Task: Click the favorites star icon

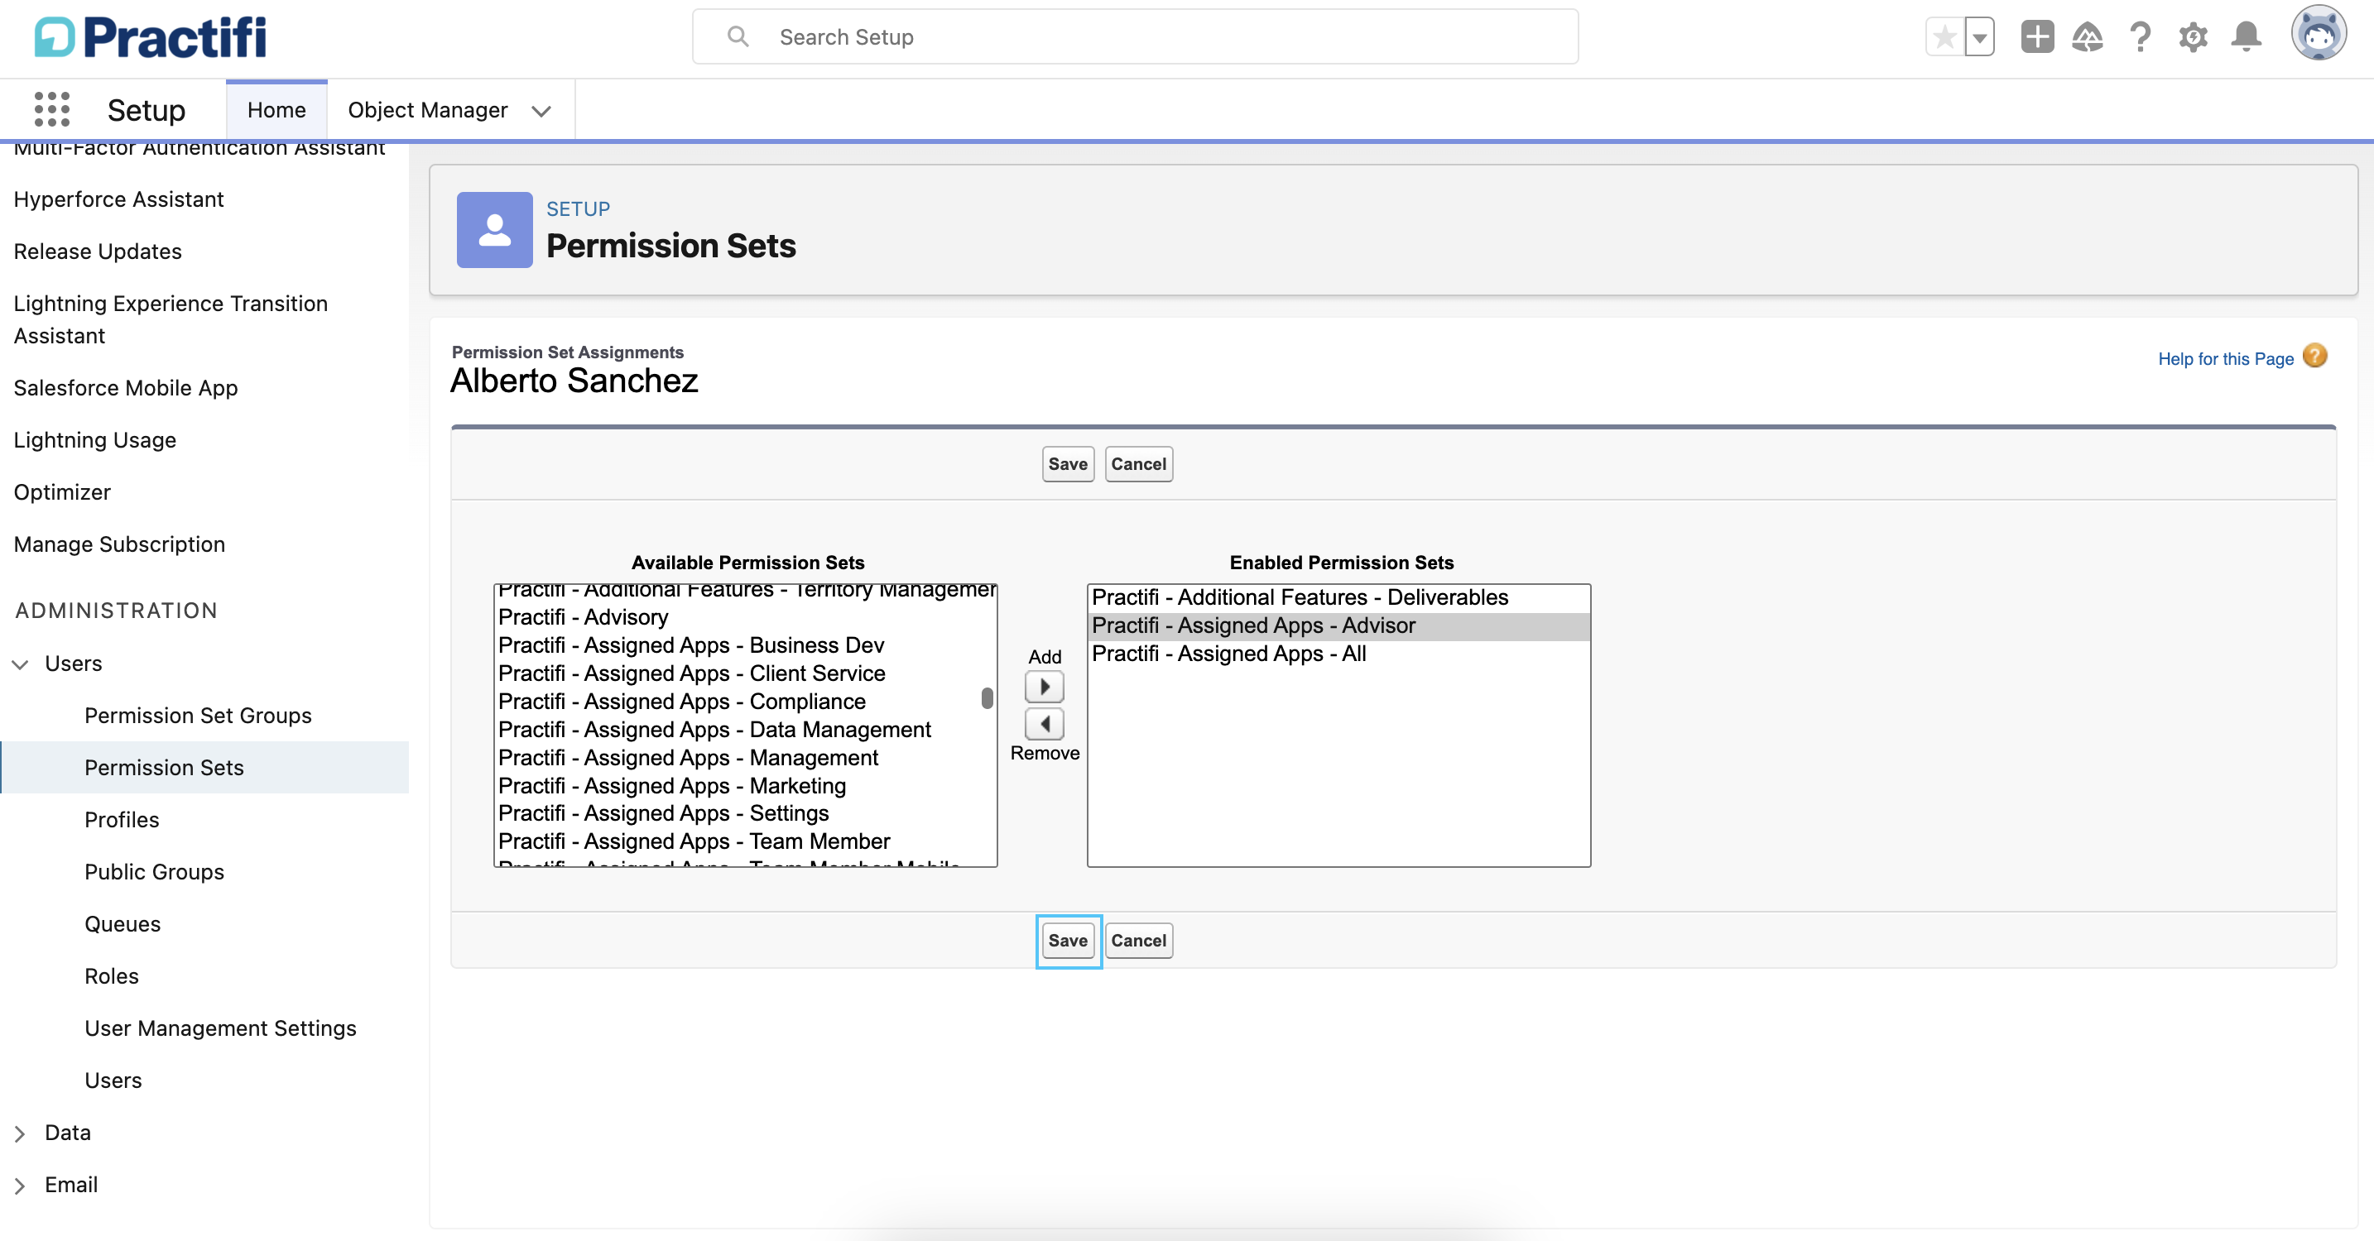Action: pos(1944,37)
